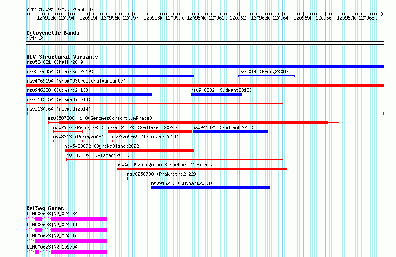Click the nsv1130964 (Alsmadi2014) thin red line

(205, 113)
